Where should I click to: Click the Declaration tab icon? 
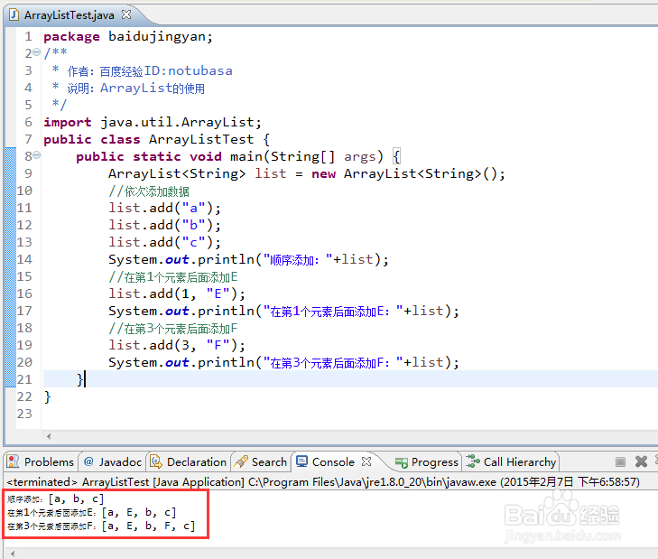155,461
